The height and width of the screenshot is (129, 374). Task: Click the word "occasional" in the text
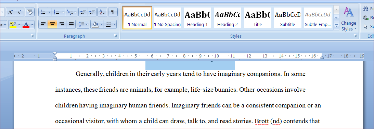pos(69,121)
